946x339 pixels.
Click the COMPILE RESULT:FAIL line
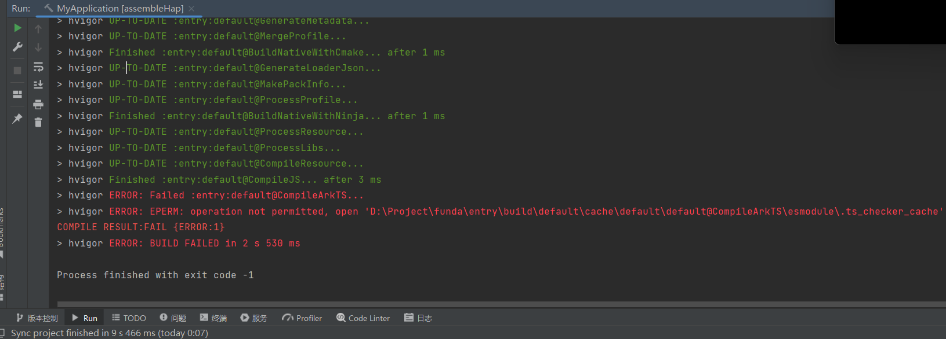[x=141, y=227]
